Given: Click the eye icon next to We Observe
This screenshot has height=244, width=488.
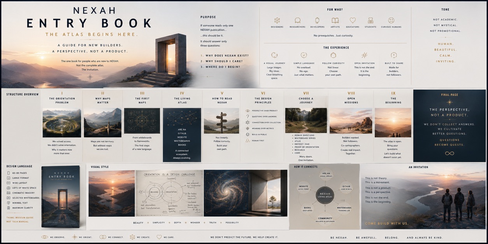Looking at the screenshot, I should [44, 237].
